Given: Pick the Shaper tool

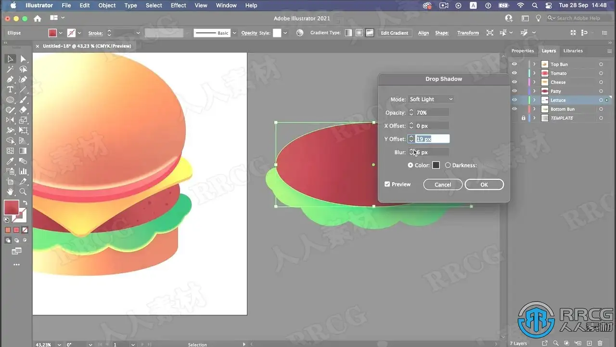Looking at the screenshot, I should tap(10, 110).
